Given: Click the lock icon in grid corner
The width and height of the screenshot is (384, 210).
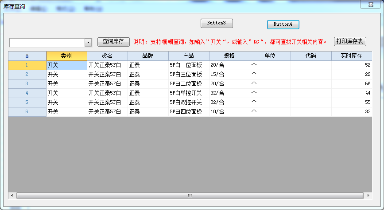Looking at the screenshot, I should 27,56.
